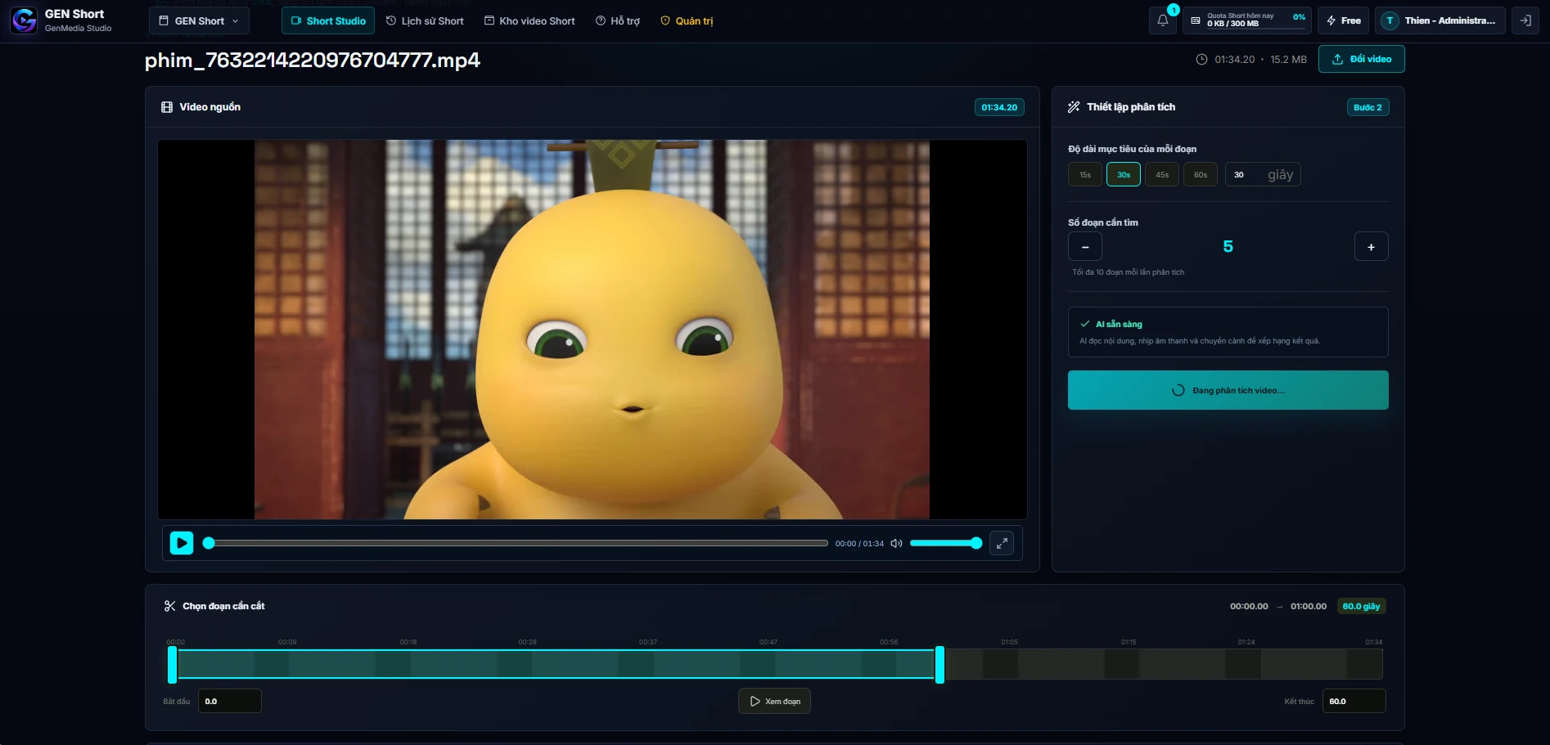Image resolution: width=1550 pixels, height=745 pixels.
Task: Open the notifications bell
Action: [x=1163, y=20]
